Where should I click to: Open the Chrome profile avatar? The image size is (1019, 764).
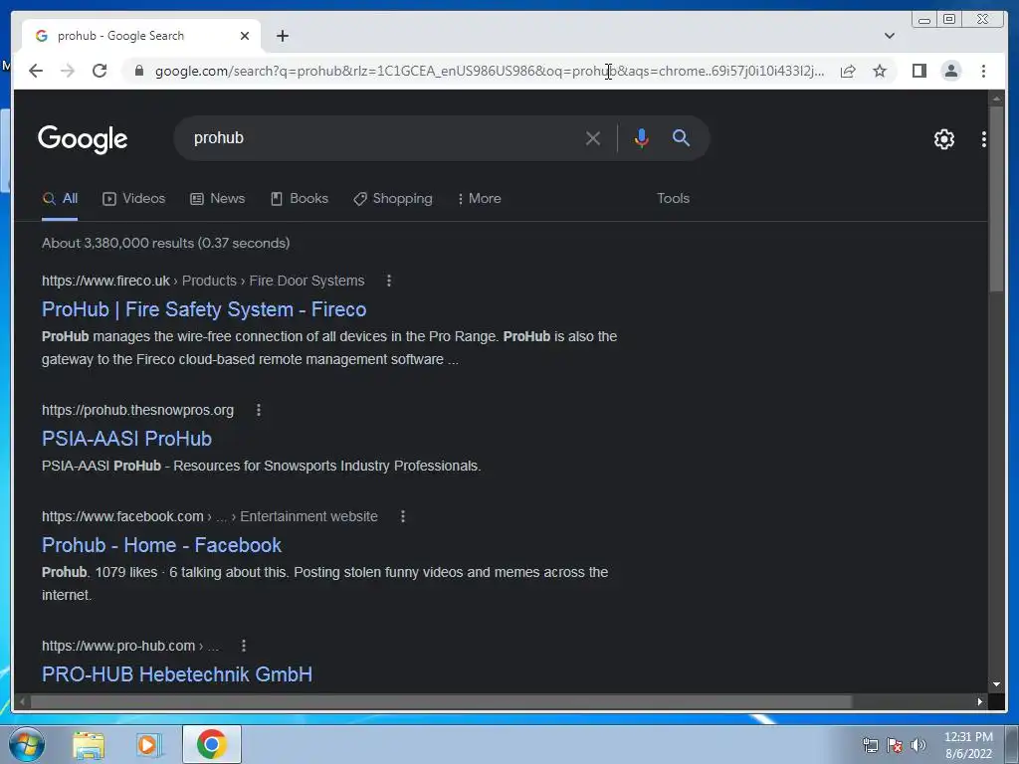[950, 71]
